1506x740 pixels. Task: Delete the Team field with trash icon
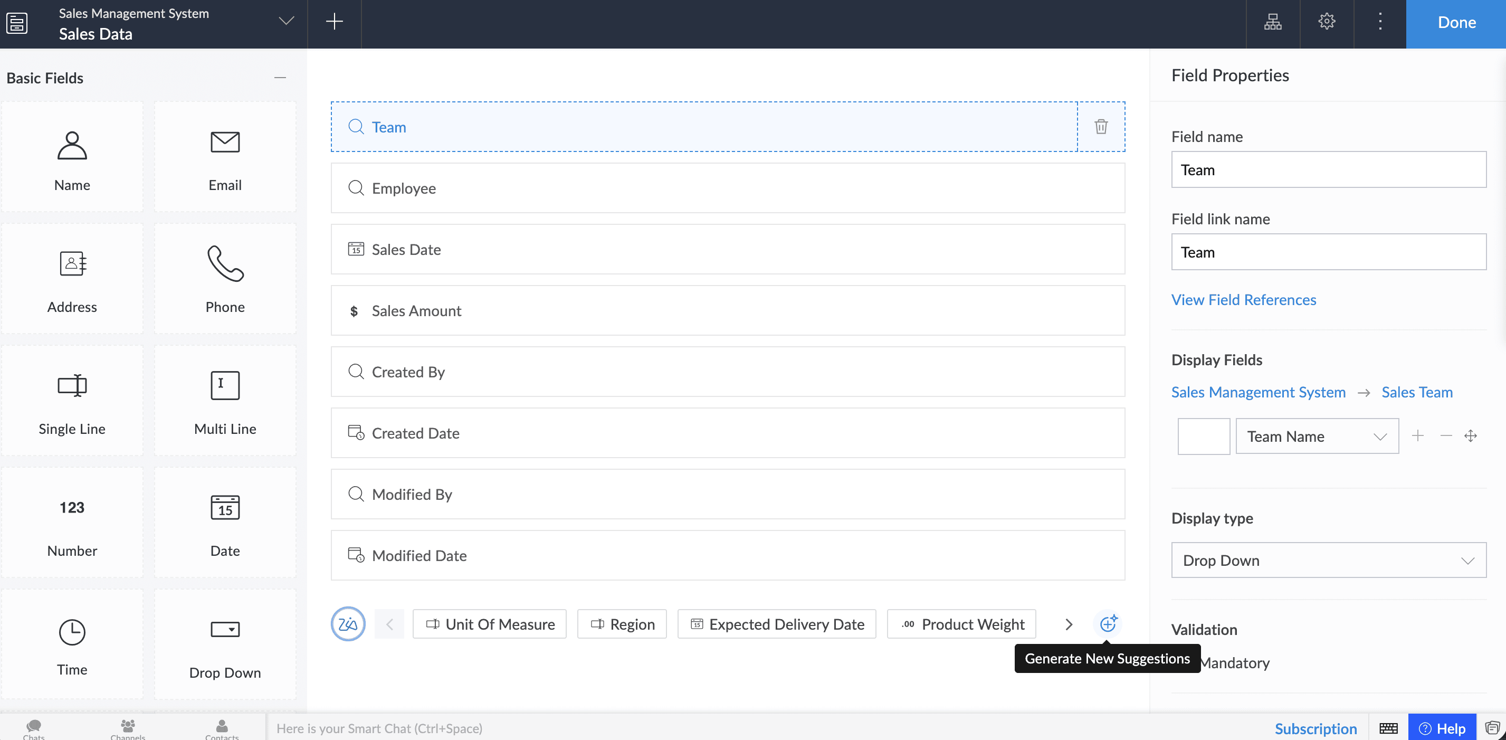[1101, 126]
